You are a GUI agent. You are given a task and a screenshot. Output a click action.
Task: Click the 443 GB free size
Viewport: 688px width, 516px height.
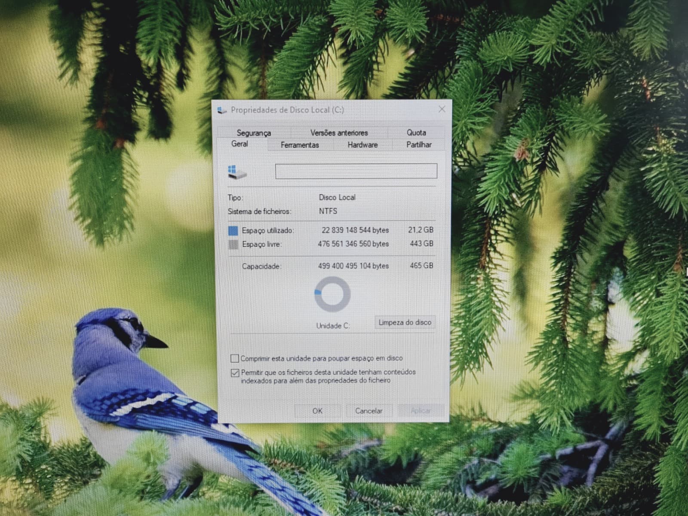[x=421, y=244]
